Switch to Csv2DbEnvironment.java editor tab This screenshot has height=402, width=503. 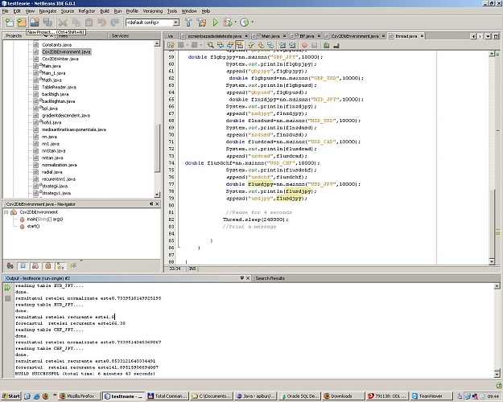click(x=354, y=36)
